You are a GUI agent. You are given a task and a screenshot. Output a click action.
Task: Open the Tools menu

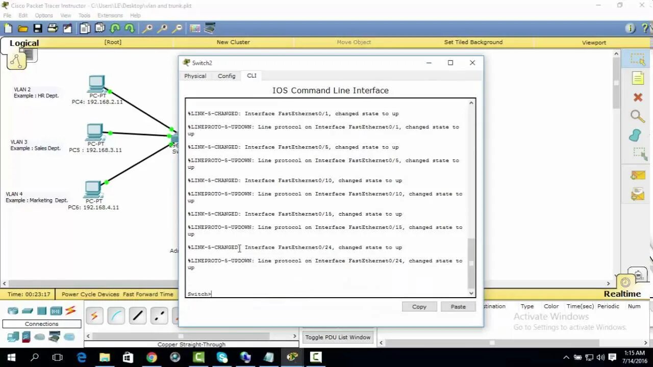click(84, 15)
